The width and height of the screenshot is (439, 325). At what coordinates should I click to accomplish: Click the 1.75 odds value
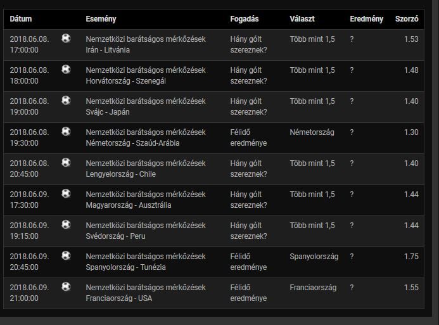pyautogui.click(x=410, y=257)
